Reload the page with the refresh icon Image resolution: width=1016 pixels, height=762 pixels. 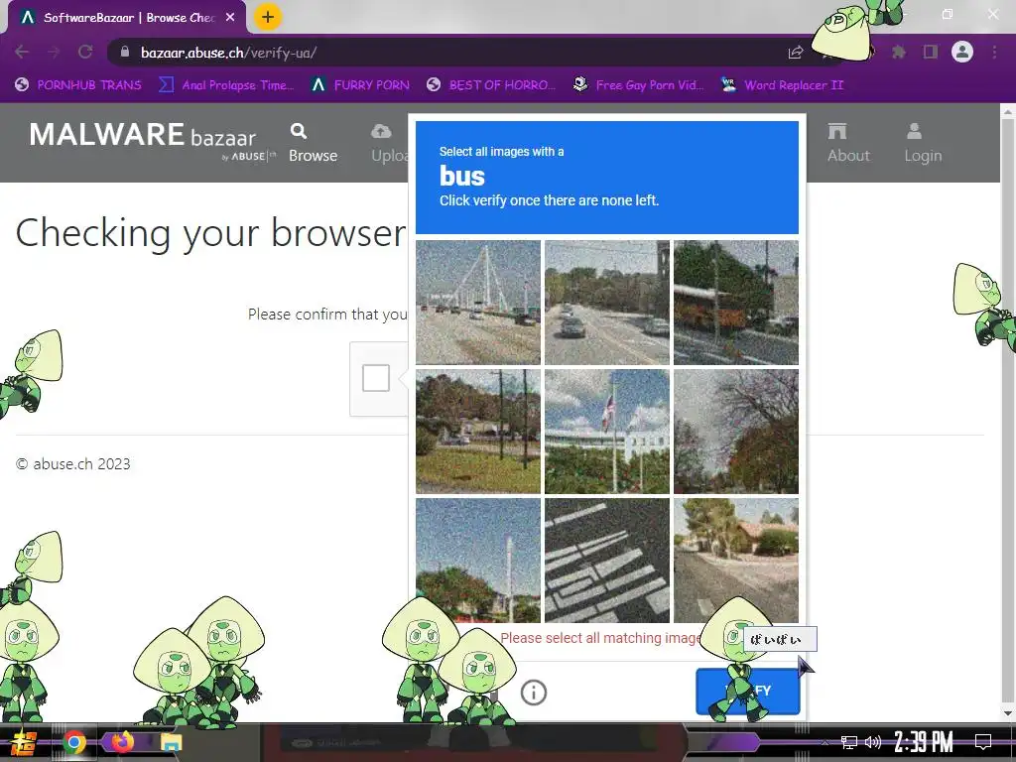85,52
